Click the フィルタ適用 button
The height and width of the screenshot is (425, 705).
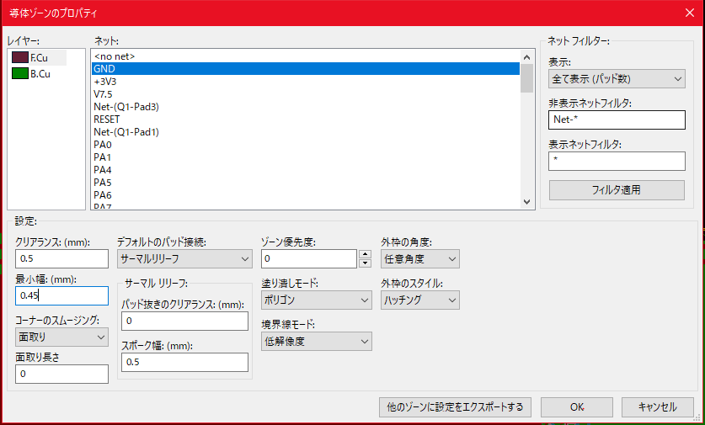pos(617,190)
